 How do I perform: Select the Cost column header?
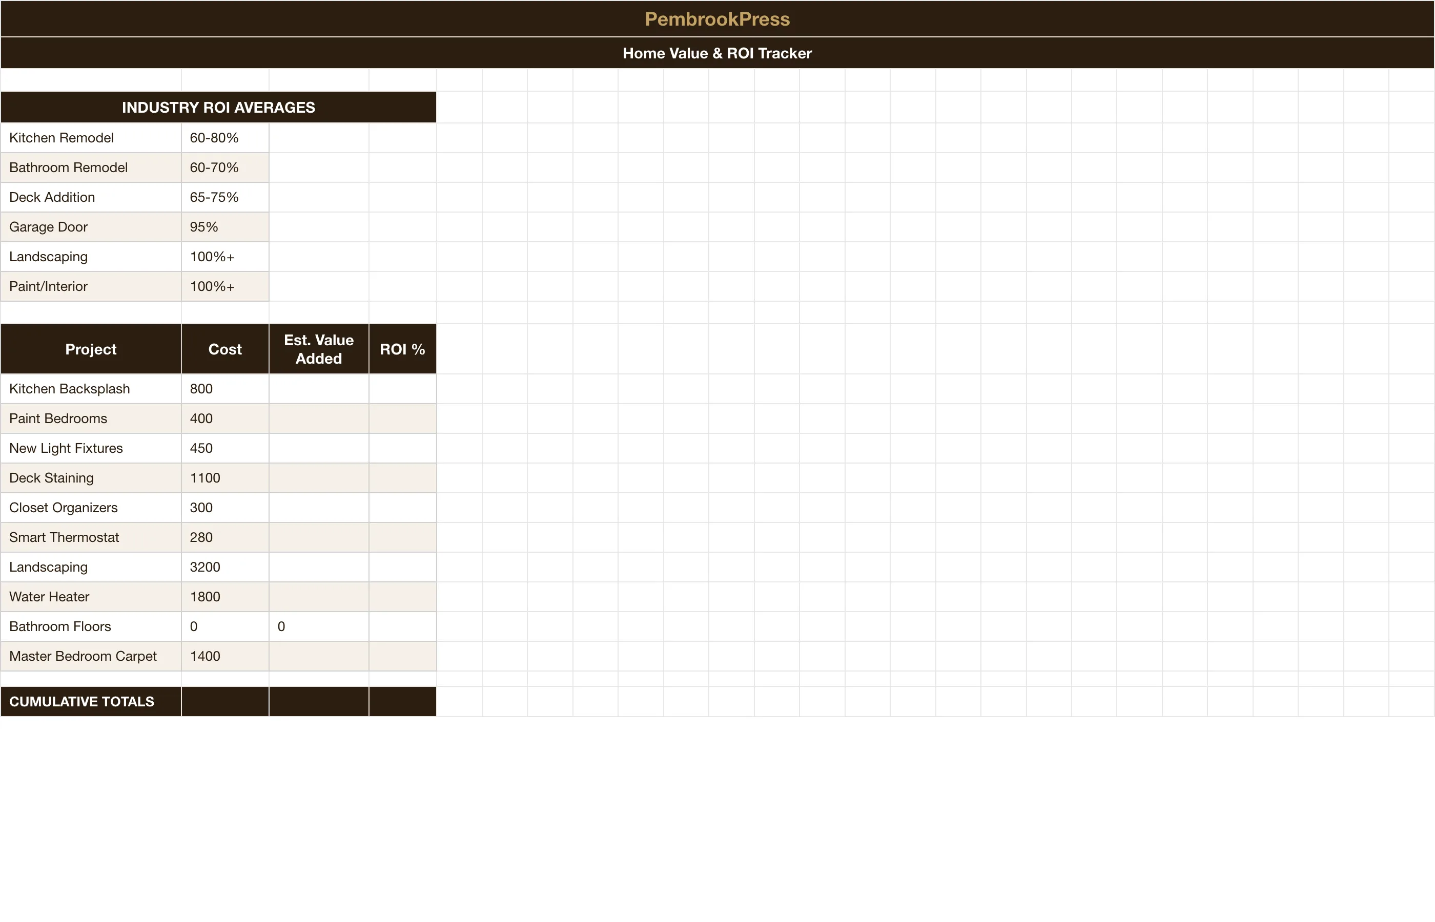pyautogui.click(x=225, y=349)
